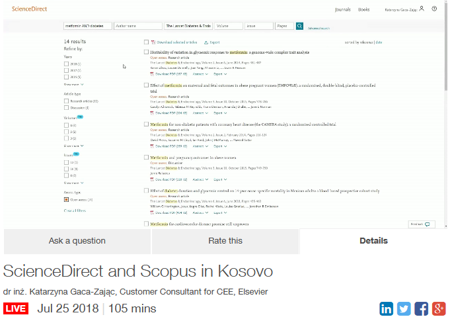This screenshot has height=323, width=452.
Task: Share on Twitter
Action: 404,308
